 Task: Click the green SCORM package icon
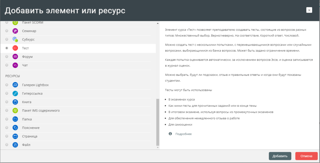(x=15, y=22)
